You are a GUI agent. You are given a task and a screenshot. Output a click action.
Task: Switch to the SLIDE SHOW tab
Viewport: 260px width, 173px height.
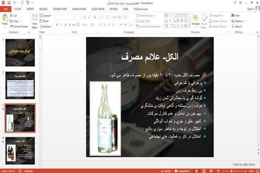coord(98,9)
